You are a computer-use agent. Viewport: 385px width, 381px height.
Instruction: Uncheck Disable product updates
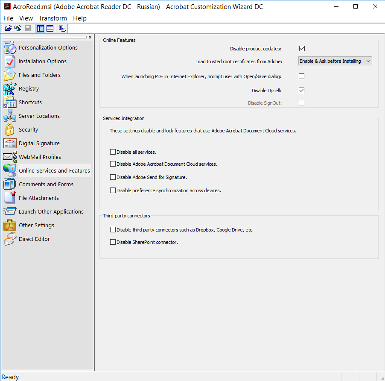pos(302,48)
